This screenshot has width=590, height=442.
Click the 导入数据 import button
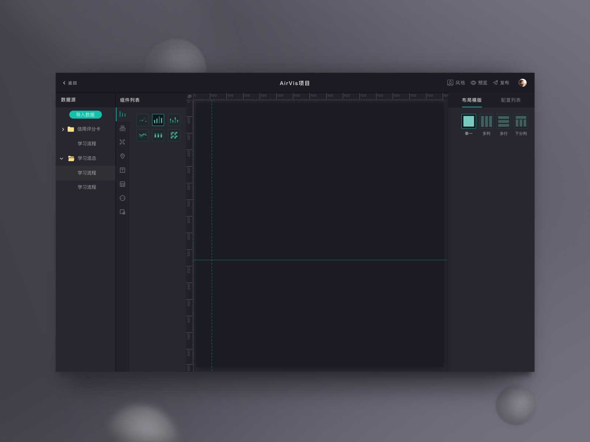point(86,115)
